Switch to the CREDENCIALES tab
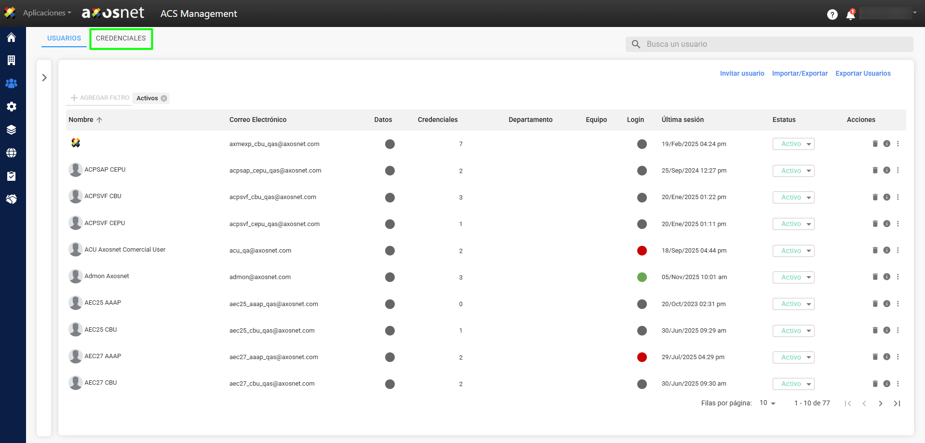Screen dimensions: 925x443 coord(121,39)
